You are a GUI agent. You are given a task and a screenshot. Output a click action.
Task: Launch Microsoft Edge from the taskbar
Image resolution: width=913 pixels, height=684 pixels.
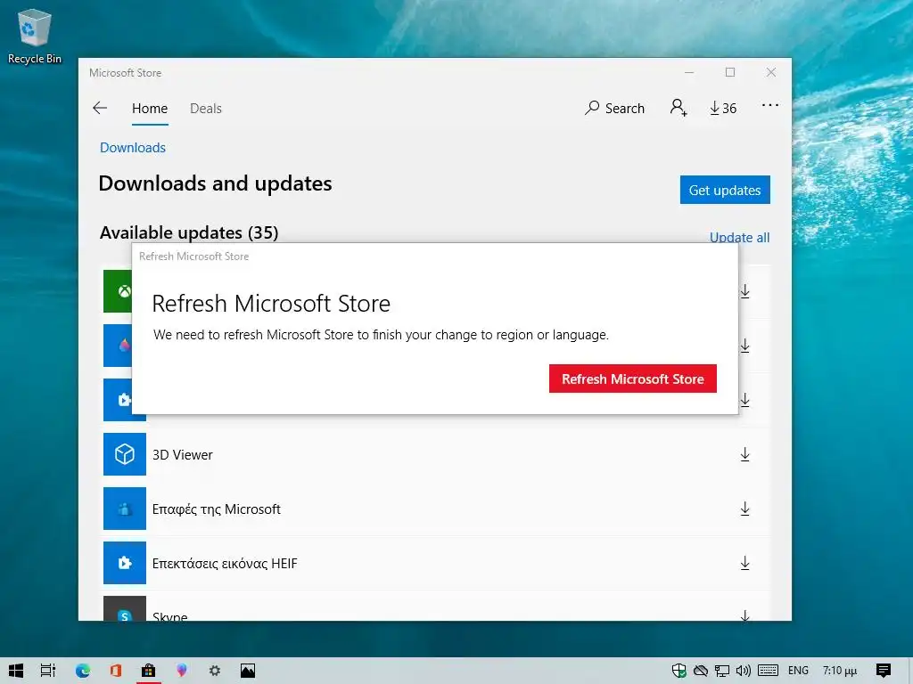(83, 671)
